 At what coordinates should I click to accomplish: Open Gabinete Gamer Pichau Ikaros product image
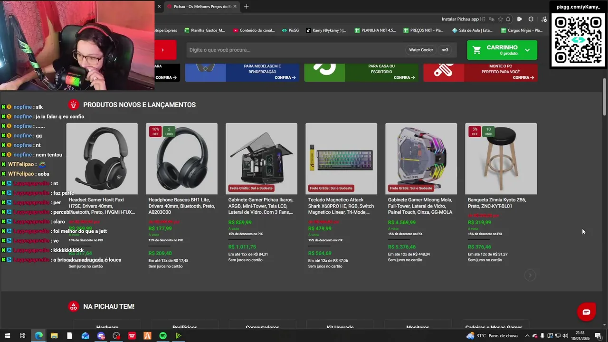point(261,159)
